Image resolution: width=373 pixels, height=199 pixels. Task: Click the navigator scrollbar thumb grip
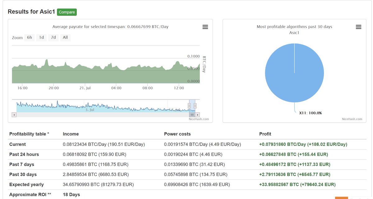pos(192,115)
